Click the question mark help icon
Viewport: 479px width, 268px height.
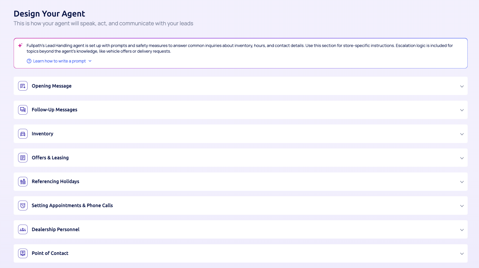point(29,61)
